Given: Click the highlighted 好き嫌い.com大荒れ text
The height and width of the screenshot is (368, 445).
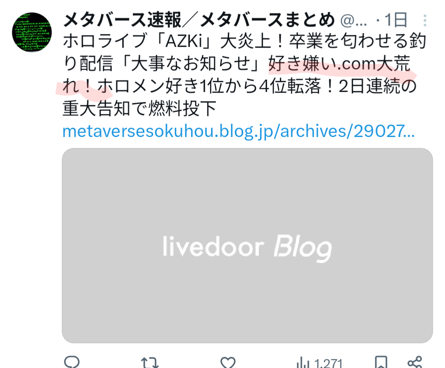Looking at the screenshot, I should 236,74.
